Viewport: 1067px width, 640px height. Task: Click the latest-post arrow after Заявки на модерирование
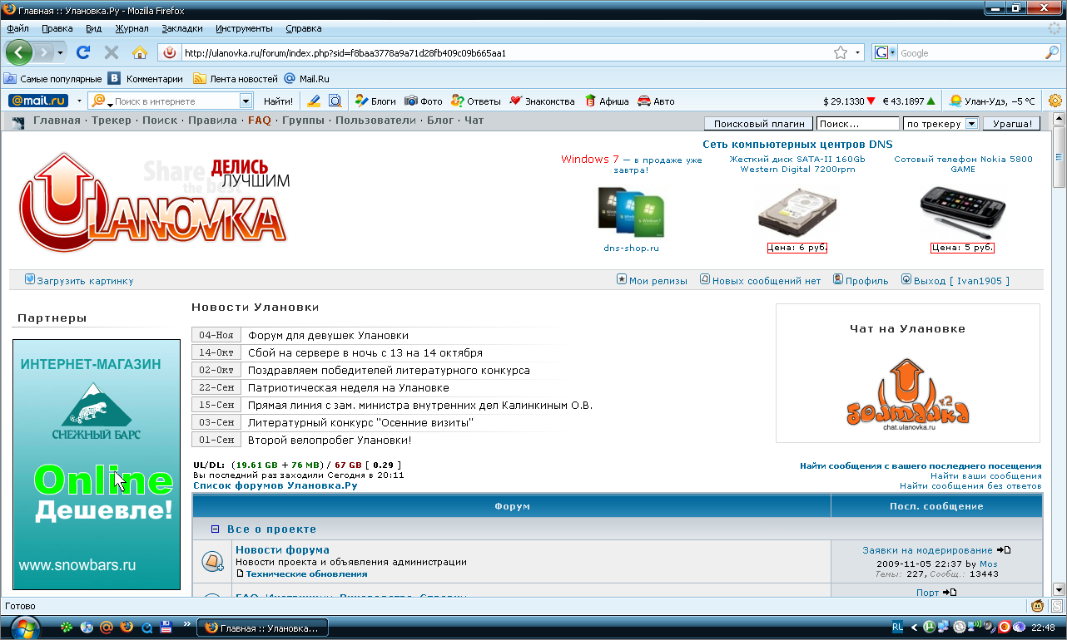(1004, 550)
